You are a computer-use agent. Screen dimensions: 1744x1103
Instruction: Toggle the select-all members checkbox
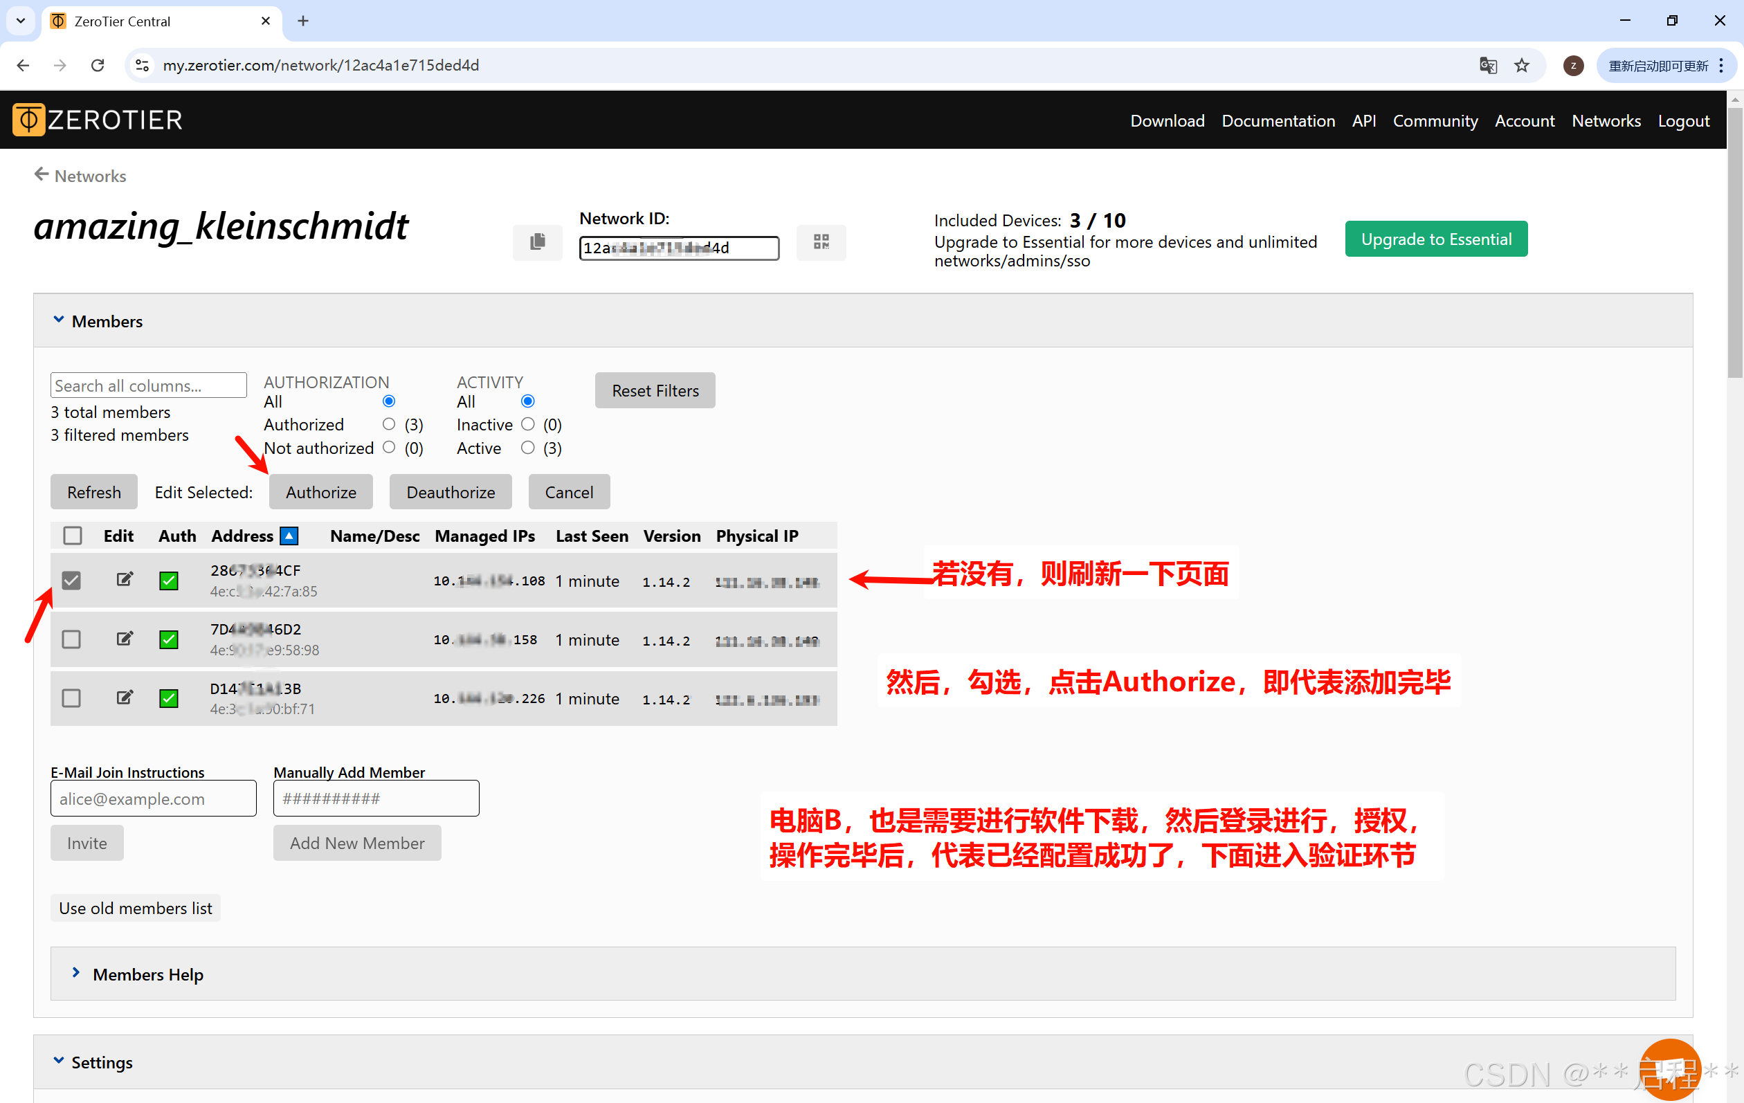72,536
